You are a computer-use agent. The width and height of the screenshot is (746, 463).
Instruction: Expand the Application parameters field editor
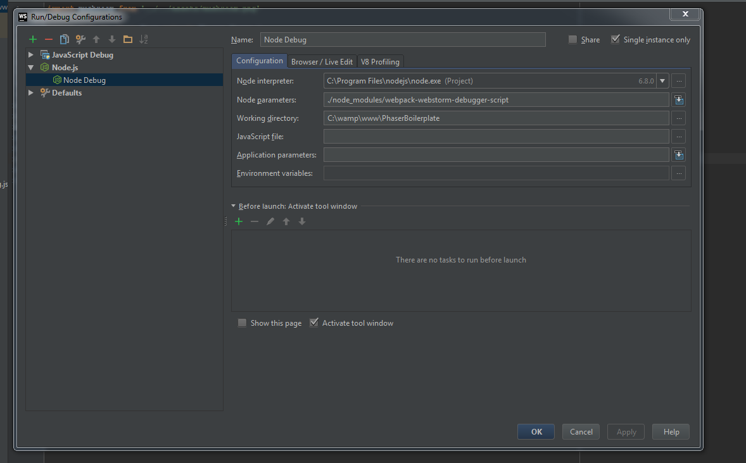[679, 155]
